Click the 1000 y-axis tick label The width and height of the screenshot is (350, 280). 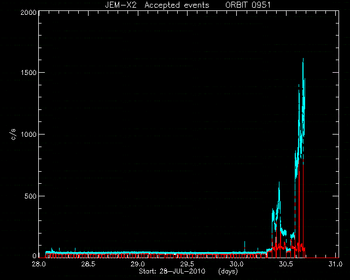pyautogui.click(x=29, y=135)
